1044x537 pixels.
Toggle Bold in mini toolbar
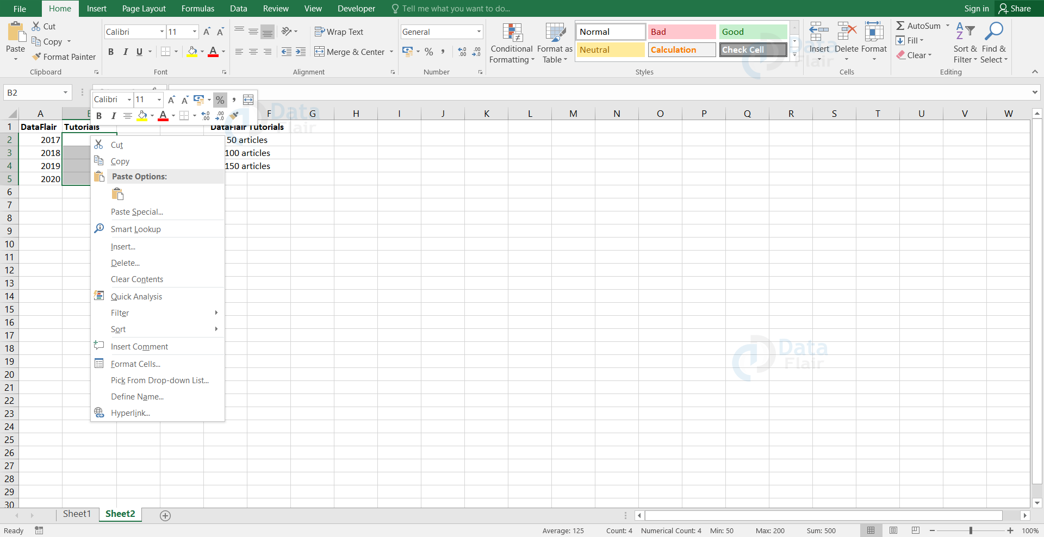pos(99,115)
